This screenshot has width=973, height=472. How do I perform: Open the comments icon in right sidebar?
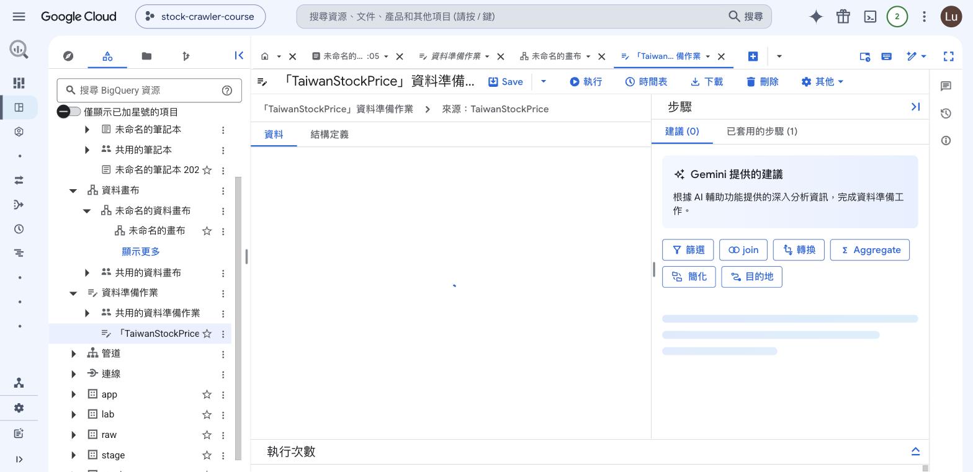click(x=946, y=86)
